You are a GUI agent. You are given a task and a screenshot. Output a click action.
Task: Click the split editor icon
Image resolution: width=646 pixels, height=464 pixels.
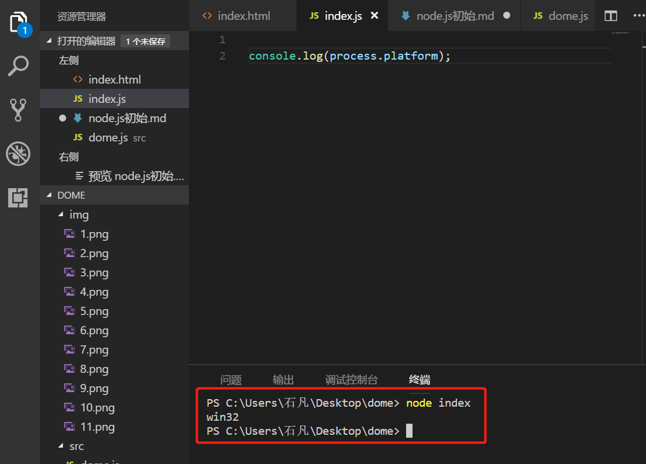coord(611,16)
